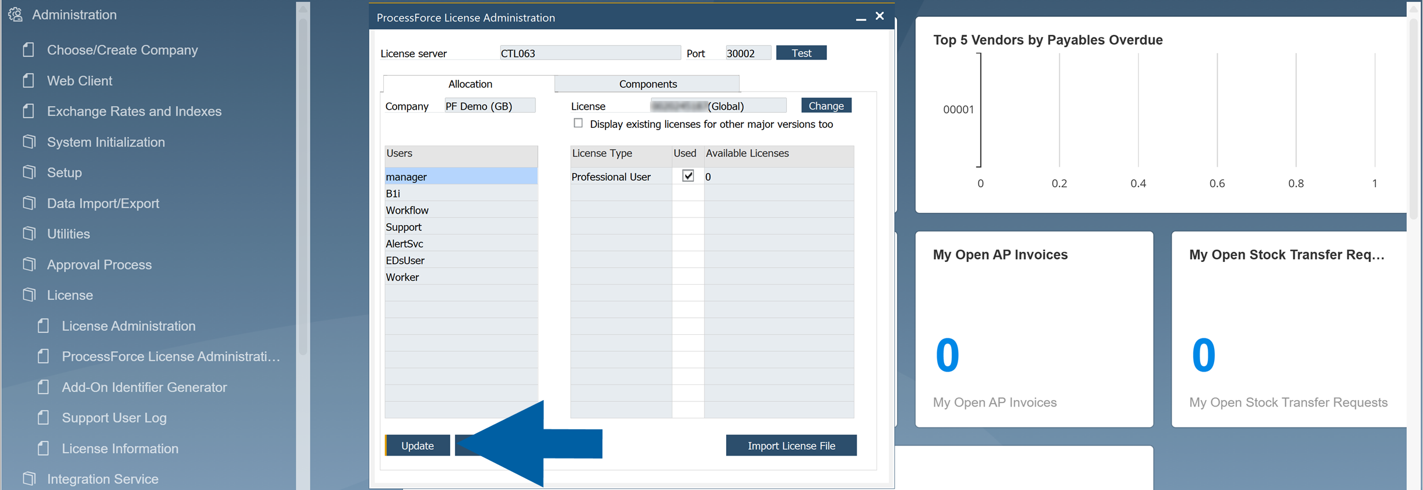This screenshot has height=490, width=1423.
Task: Click the Approval Process folder icon
Action: 29,264
